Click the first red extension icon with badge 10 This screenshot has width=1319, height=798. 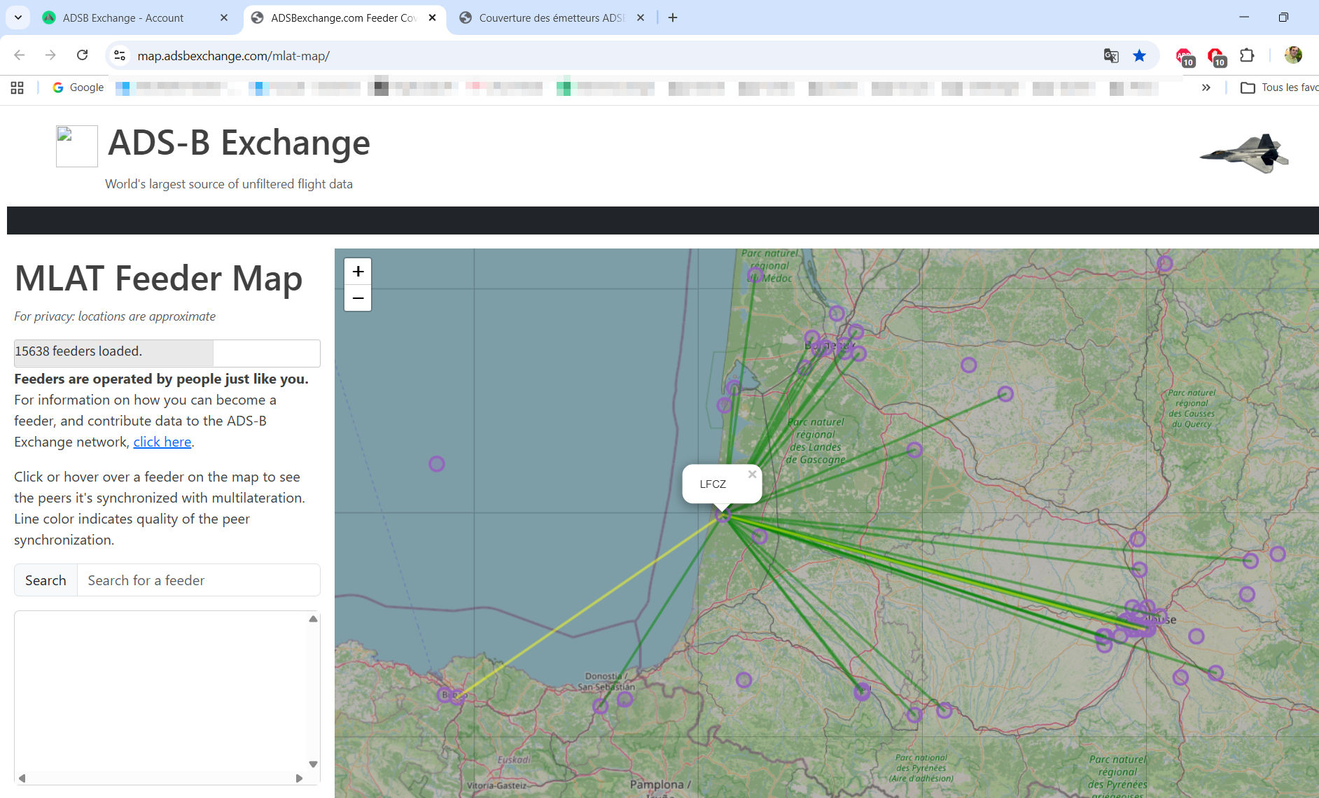pos(1184,56)
